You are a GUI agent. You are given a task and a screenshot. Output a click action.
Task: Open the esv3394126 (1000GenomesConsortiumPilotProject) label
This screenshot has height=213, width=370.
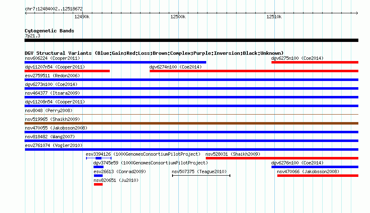(x=143, y=154)
